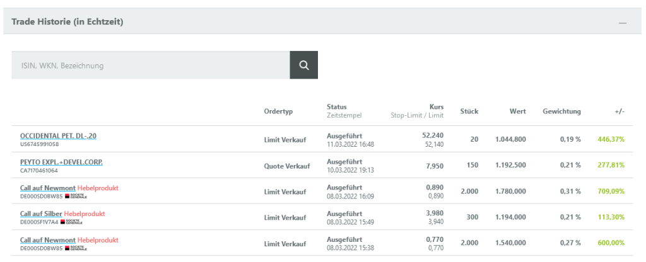Click the magnifying glass search button
Viewport: 646px width, 262px height.
tap(303, 65)
